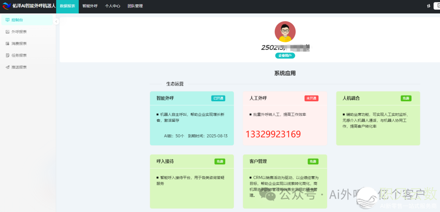The height and width of the screenshot is (212, 440).
Task: Click the 免费 tag on 人机耦合 card
Action: tap(406, 98)
